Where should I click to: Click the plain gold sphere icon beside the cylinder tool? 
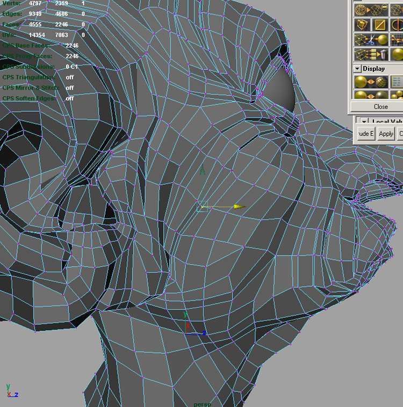(397, 54)
